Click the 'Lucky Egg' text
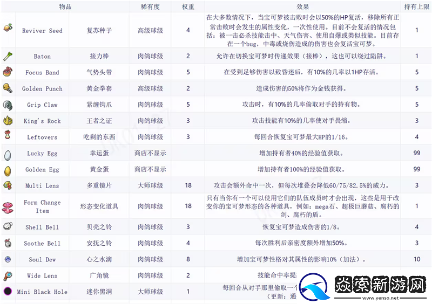This screenshot has height=304, width=432. [42, 153]
